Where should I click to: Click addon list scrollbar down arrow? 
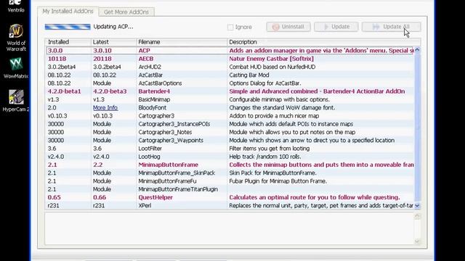417,206
